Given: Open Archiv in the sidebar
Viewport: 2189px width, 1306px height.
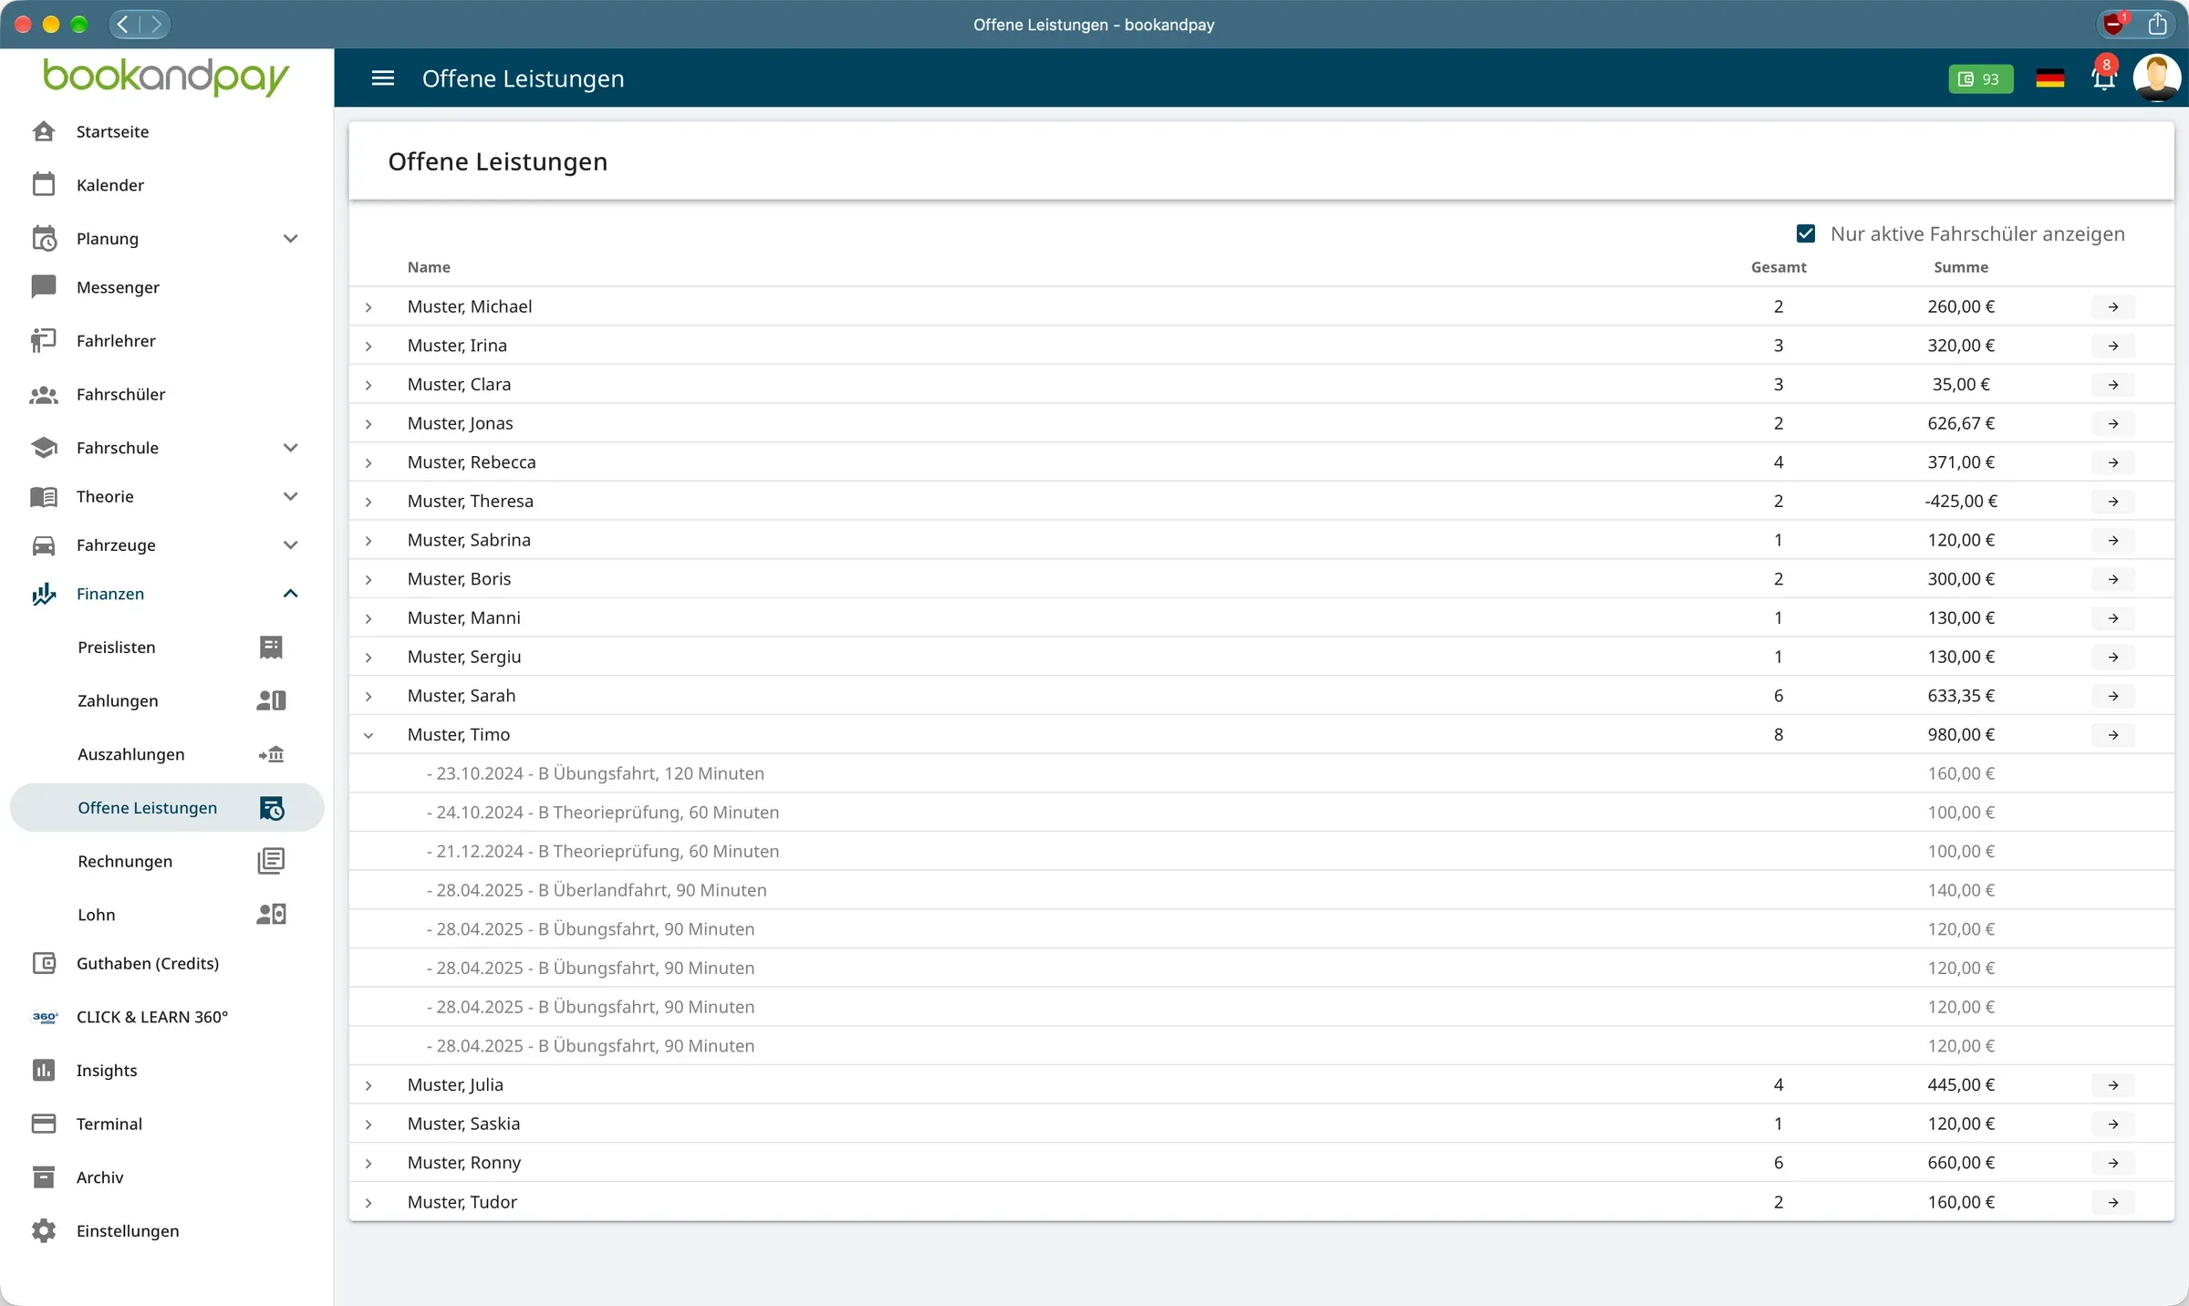Looking at the screenshot, I should pos(99,1177).
